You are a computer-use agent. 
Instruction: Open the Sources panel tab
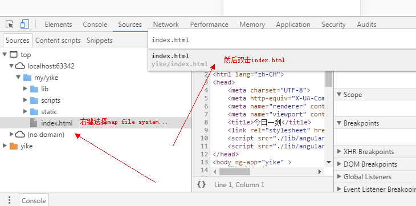[130, 25]
